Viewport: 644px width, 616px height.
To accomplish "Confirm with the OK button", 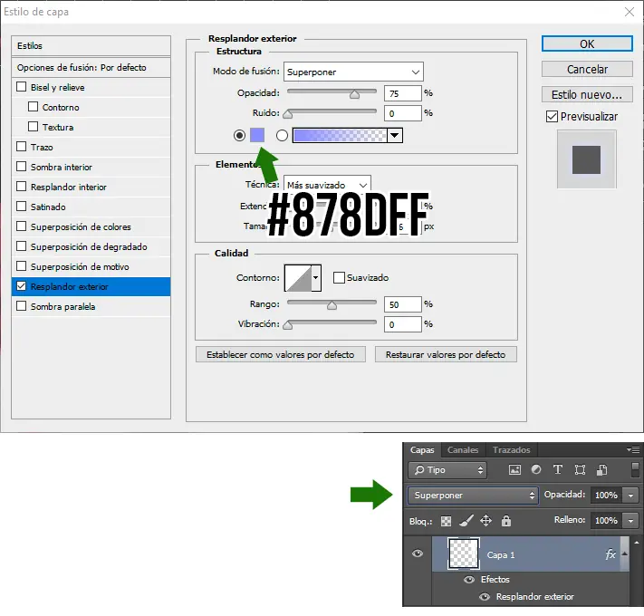I will [x=587, y=44].
